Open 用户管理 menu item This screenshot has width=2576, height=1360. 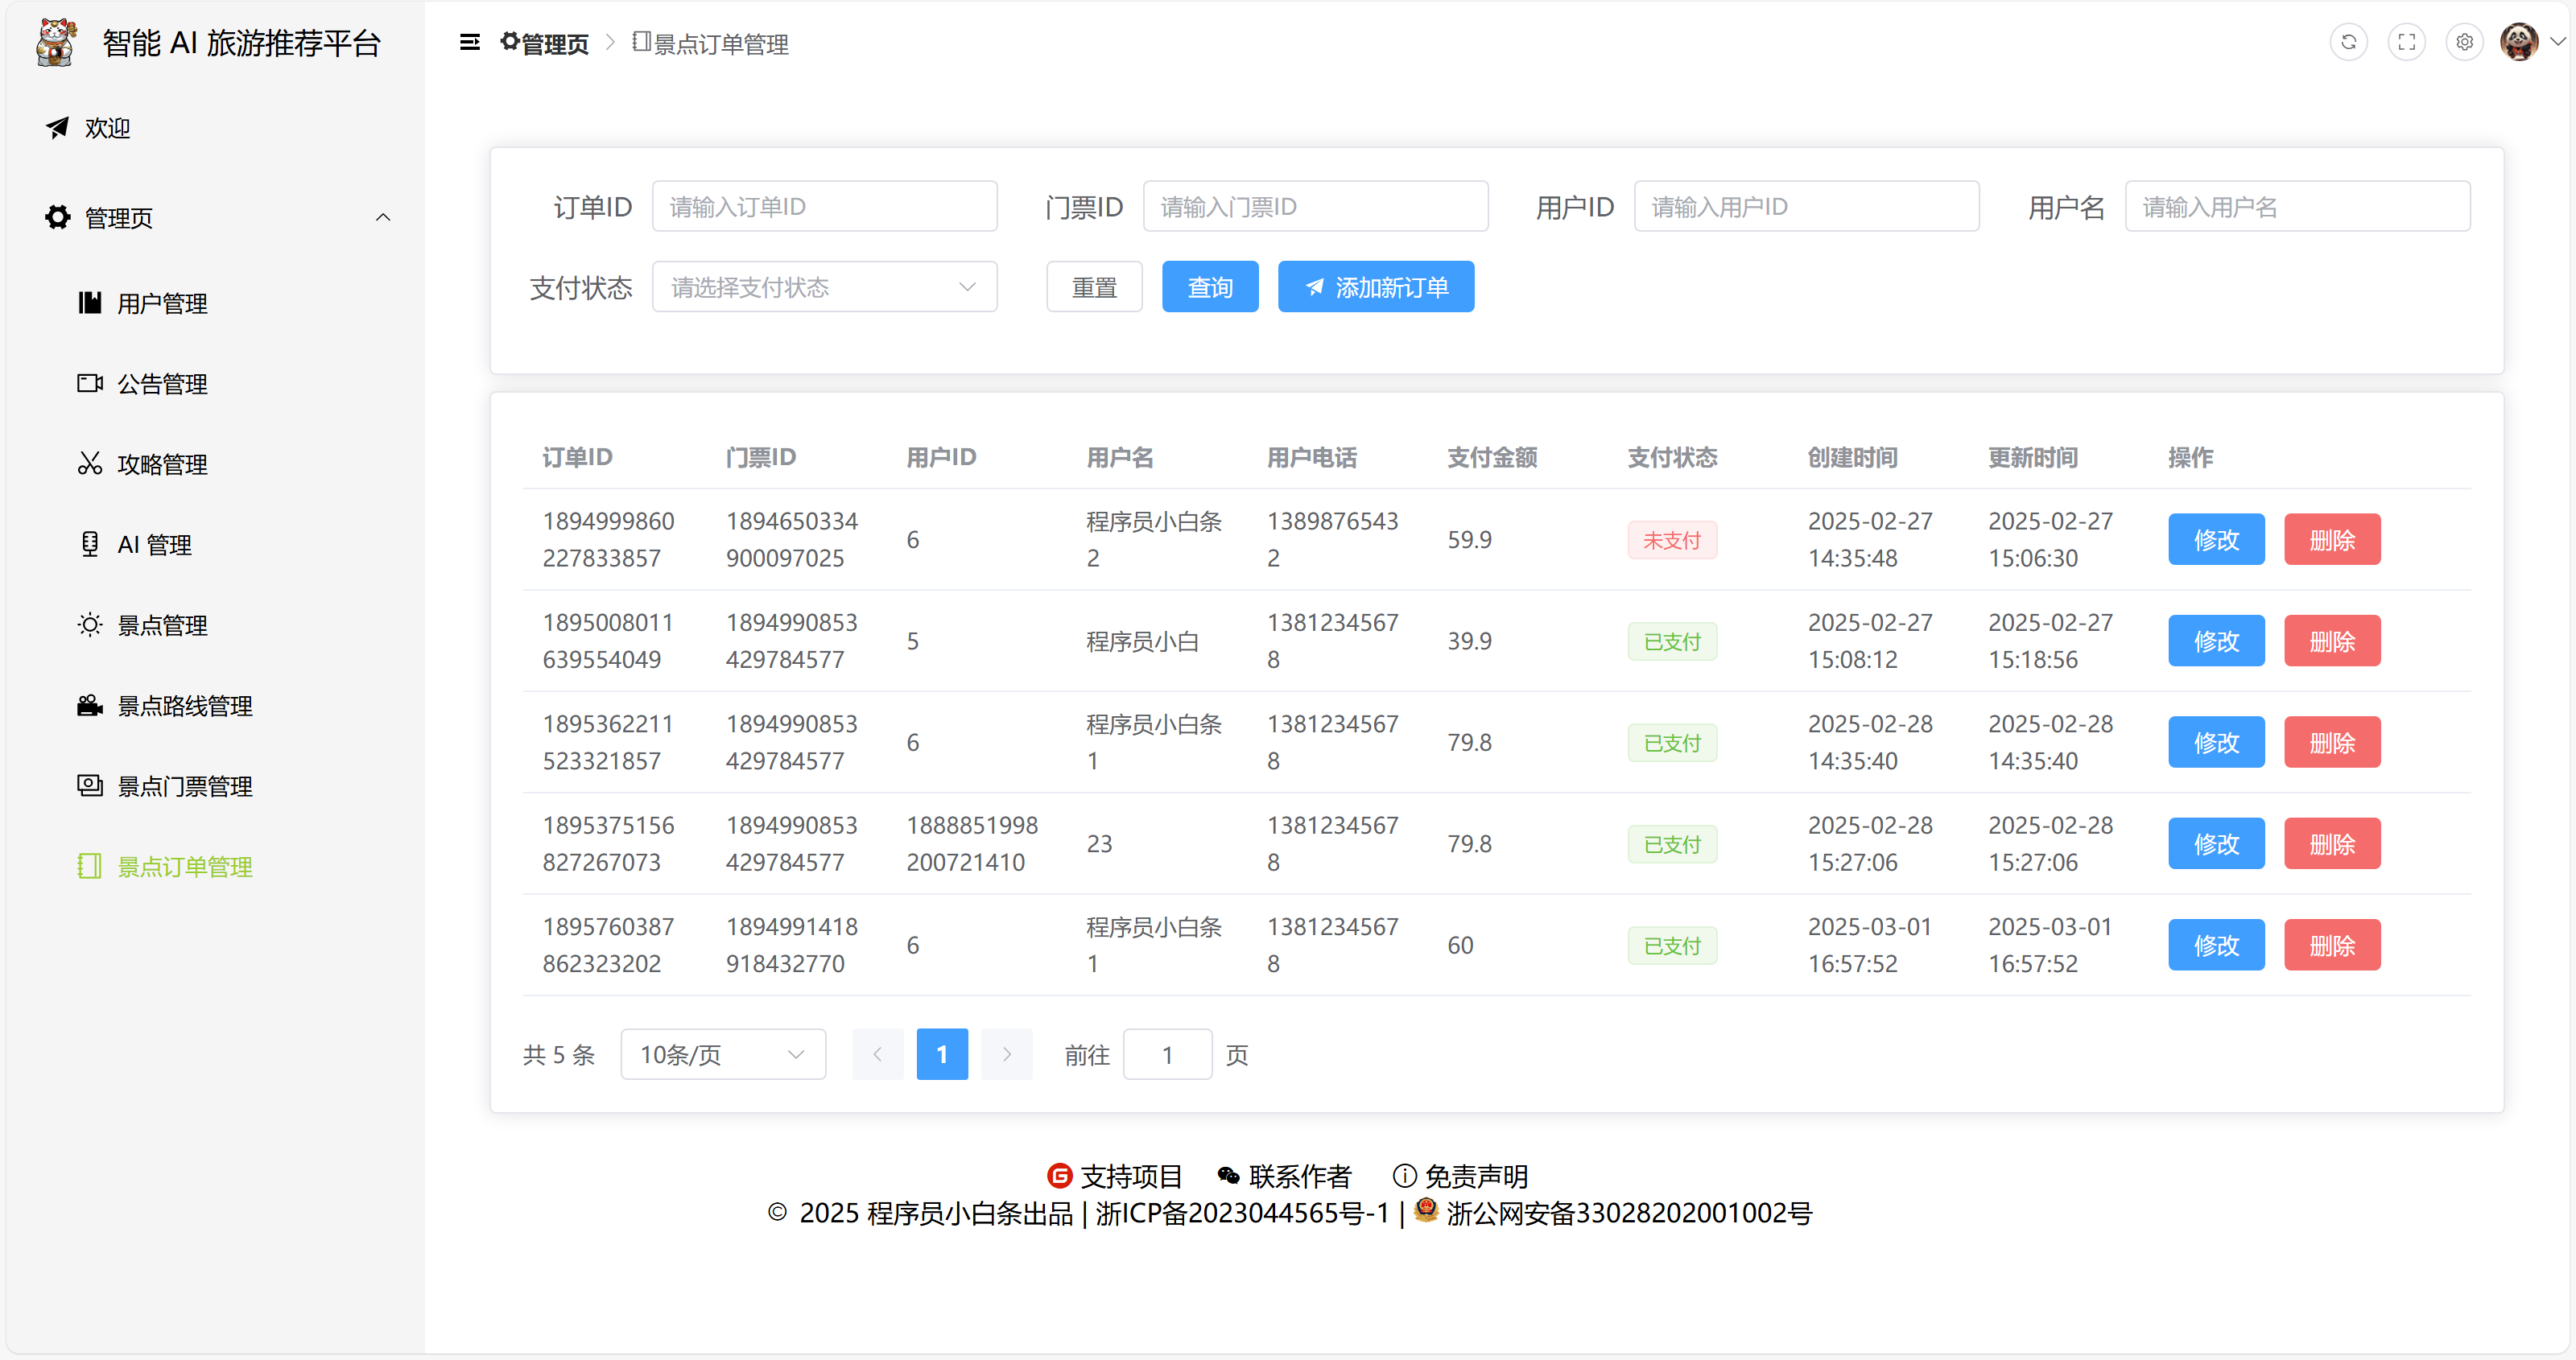pos(162,303)
